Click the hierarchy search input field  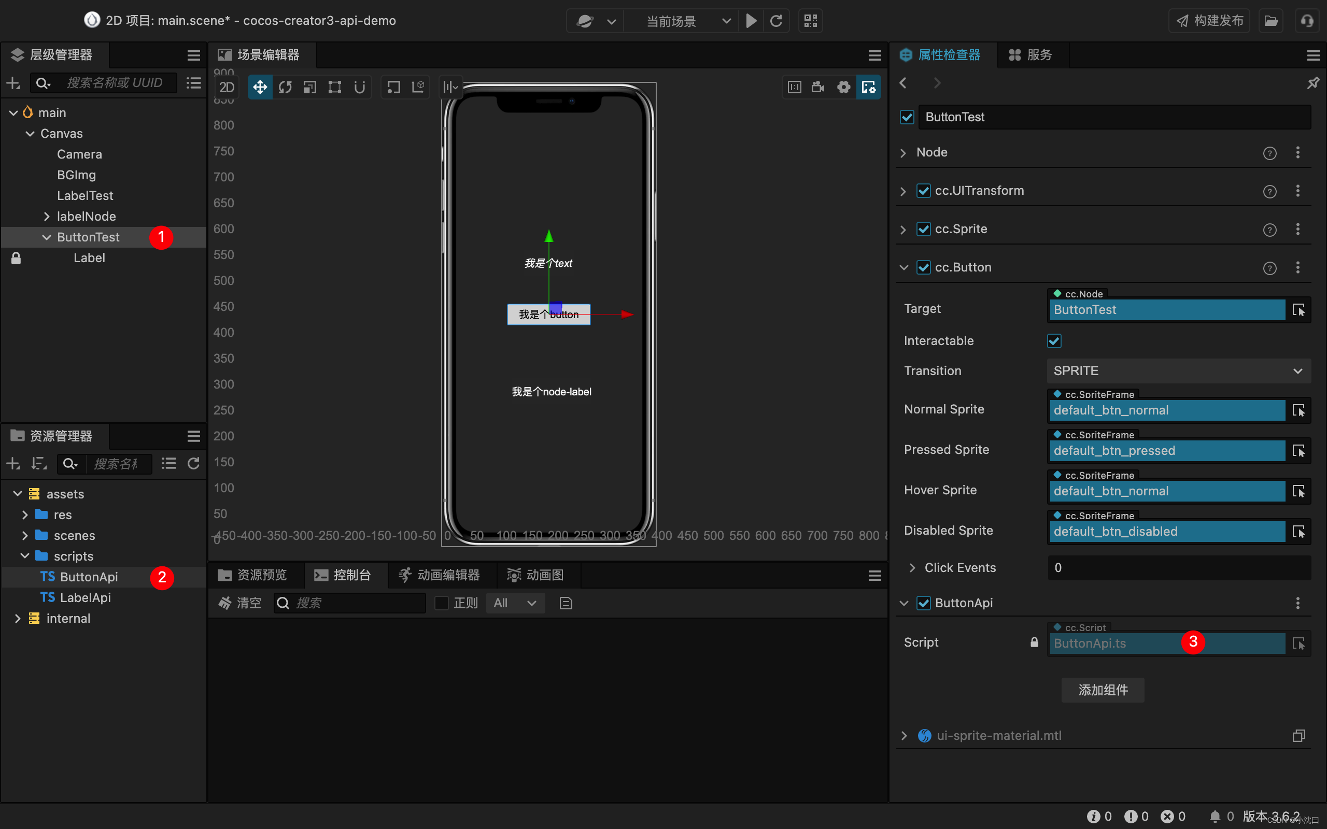117,83
